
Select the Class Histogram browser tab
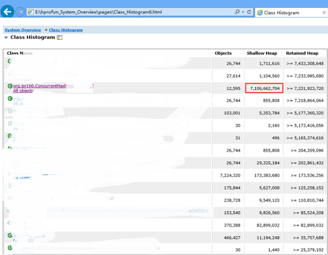281,13
